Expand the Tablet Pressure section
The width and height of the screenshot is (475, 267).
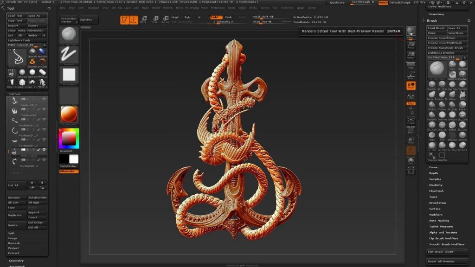tap(441, 226)
